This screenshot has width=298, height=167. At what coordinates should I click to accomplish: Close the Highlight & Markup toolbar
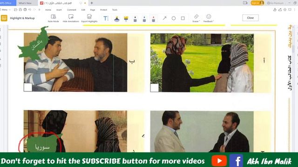[251, 18]
